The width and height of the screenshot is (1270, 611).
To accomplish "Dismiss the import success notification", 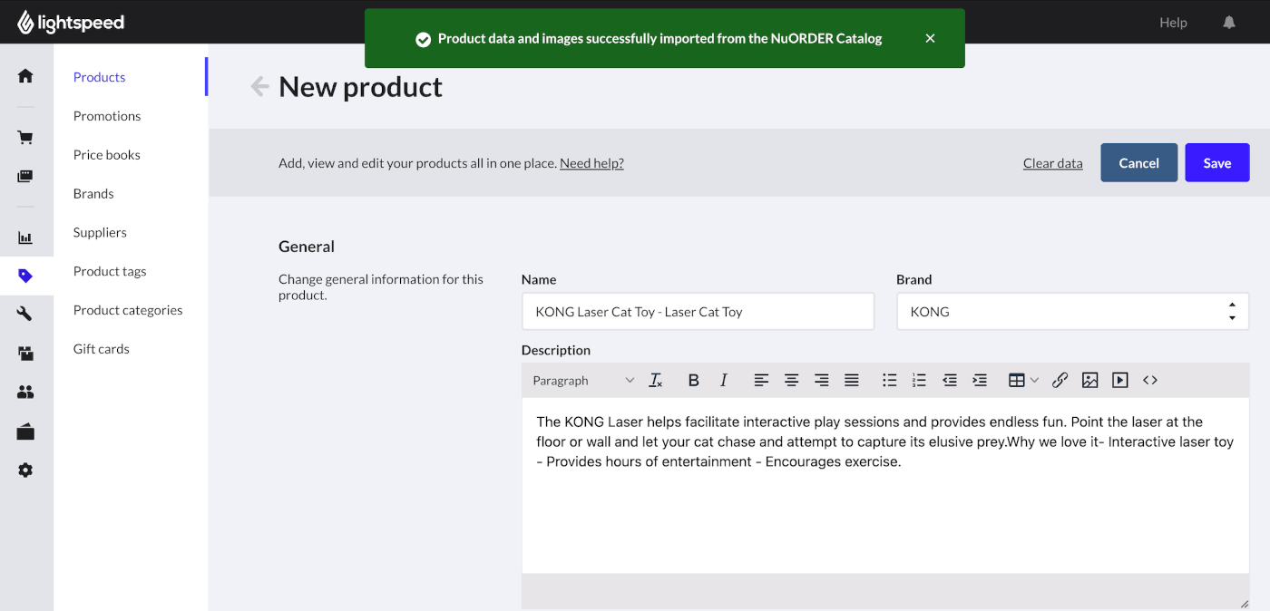I will pos(930,38).
